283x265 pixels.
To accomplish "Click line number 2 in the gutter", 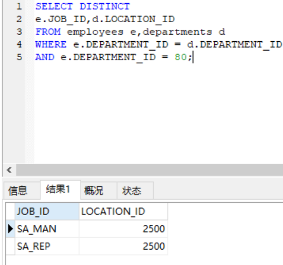I will click(19, 19).
